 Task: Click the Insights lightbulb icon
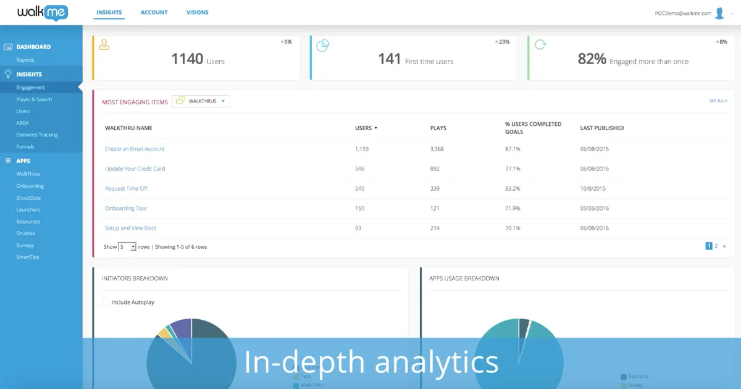[x=9, y=74]
